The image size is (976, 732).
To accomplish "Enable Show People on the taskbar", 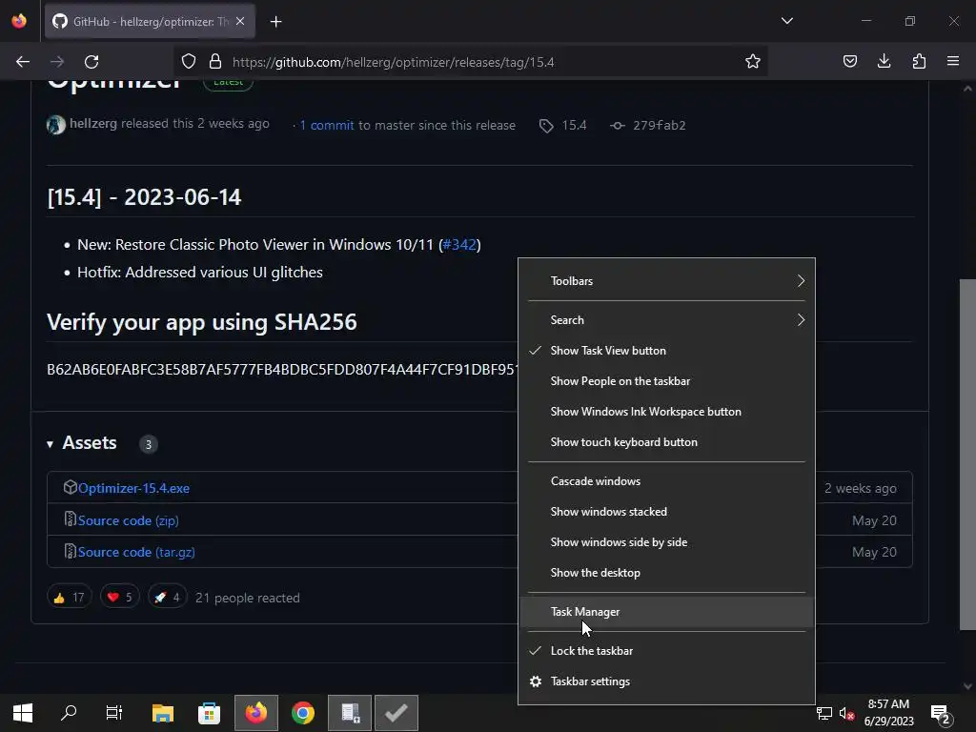I will coord(666,381).
